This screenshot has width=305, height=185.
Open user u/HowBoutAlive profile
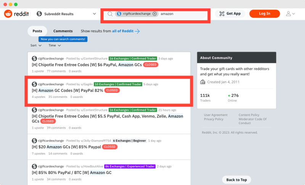[x=92, y=167]
